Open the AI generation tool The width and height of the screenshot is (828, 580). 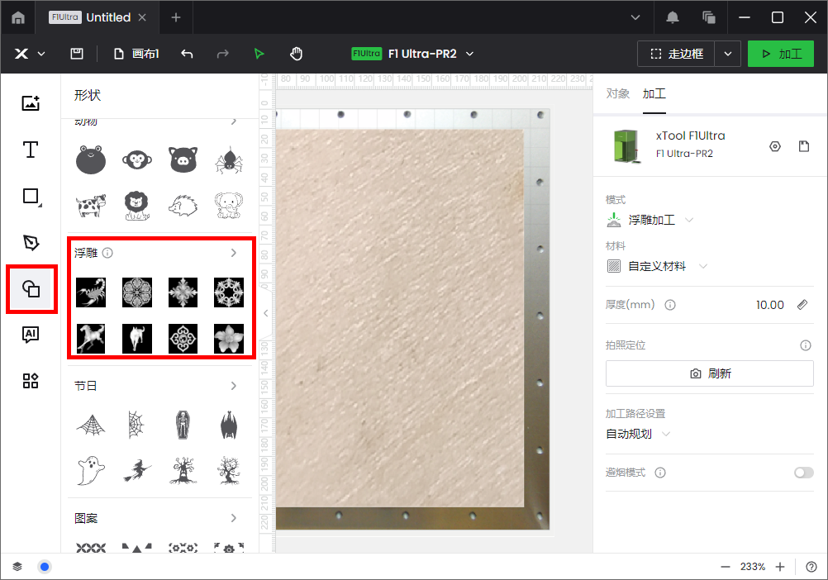(x=31, y=334)
